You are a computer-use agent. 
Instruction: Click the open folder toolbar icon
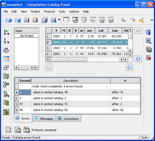click(9, 20)
